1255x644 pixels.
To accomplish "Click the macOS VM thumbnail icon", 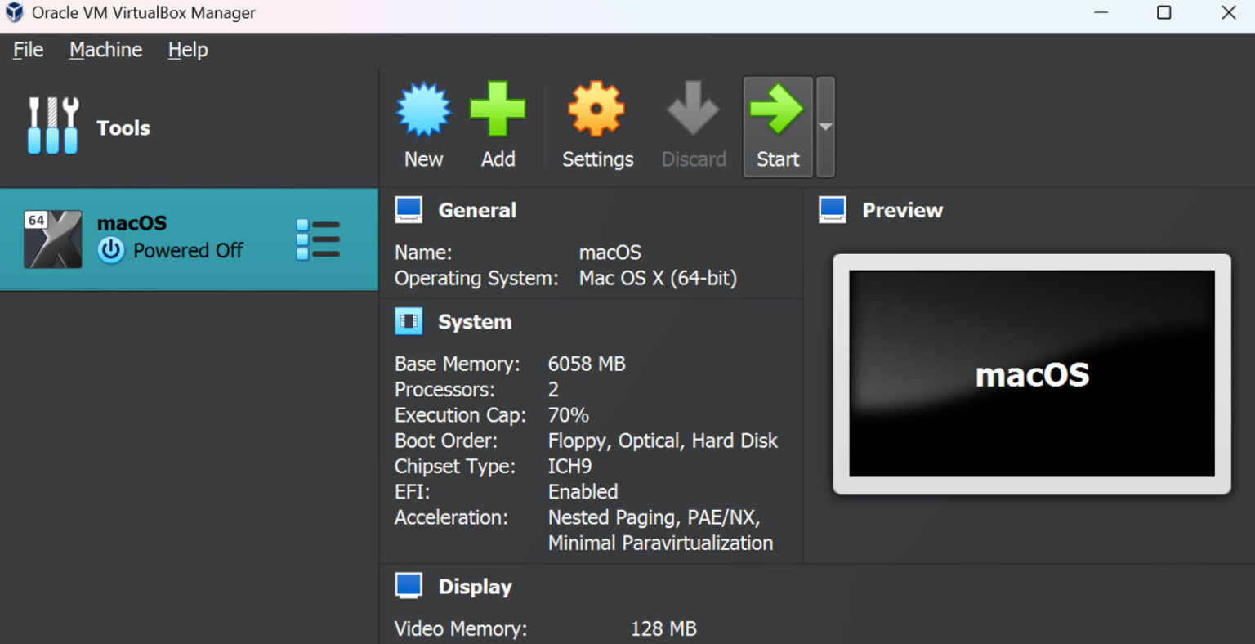I will 52,239.
